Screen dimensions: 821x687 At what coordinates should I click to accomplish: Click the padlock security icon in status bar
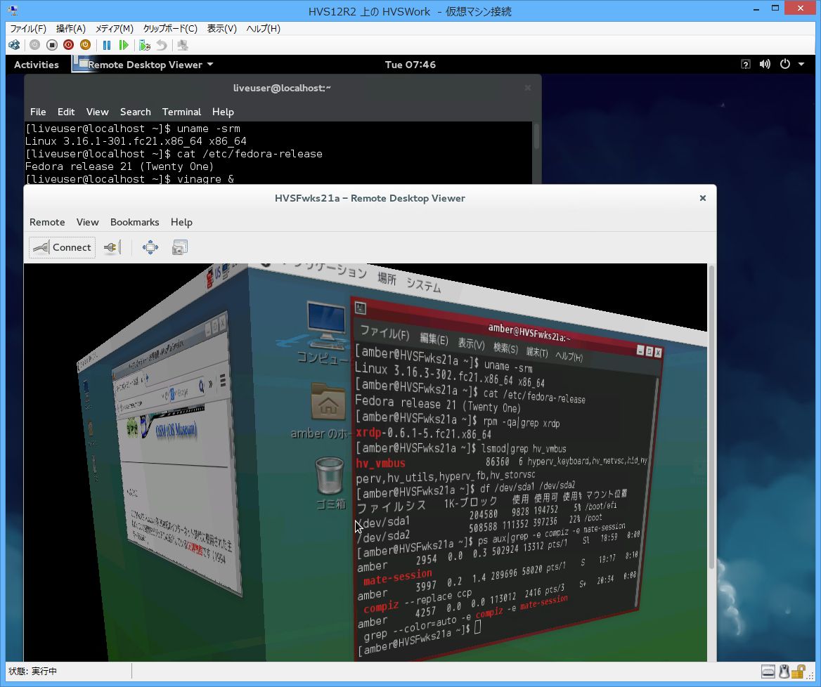point(799,672)
